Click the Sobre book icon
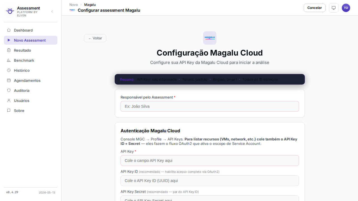358x201 pixels. (9, 111)
